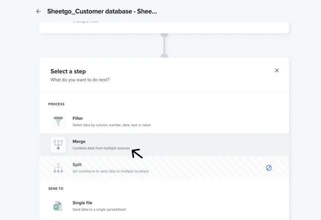Select the Split option
This screenshot has width=321, height=220.
pyautogui.click(x=164, y=168)
